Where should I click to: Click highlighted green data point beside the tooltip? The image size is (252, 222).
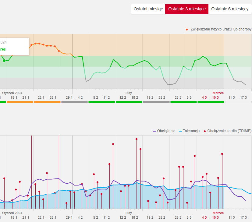click(x=4, y=61)
